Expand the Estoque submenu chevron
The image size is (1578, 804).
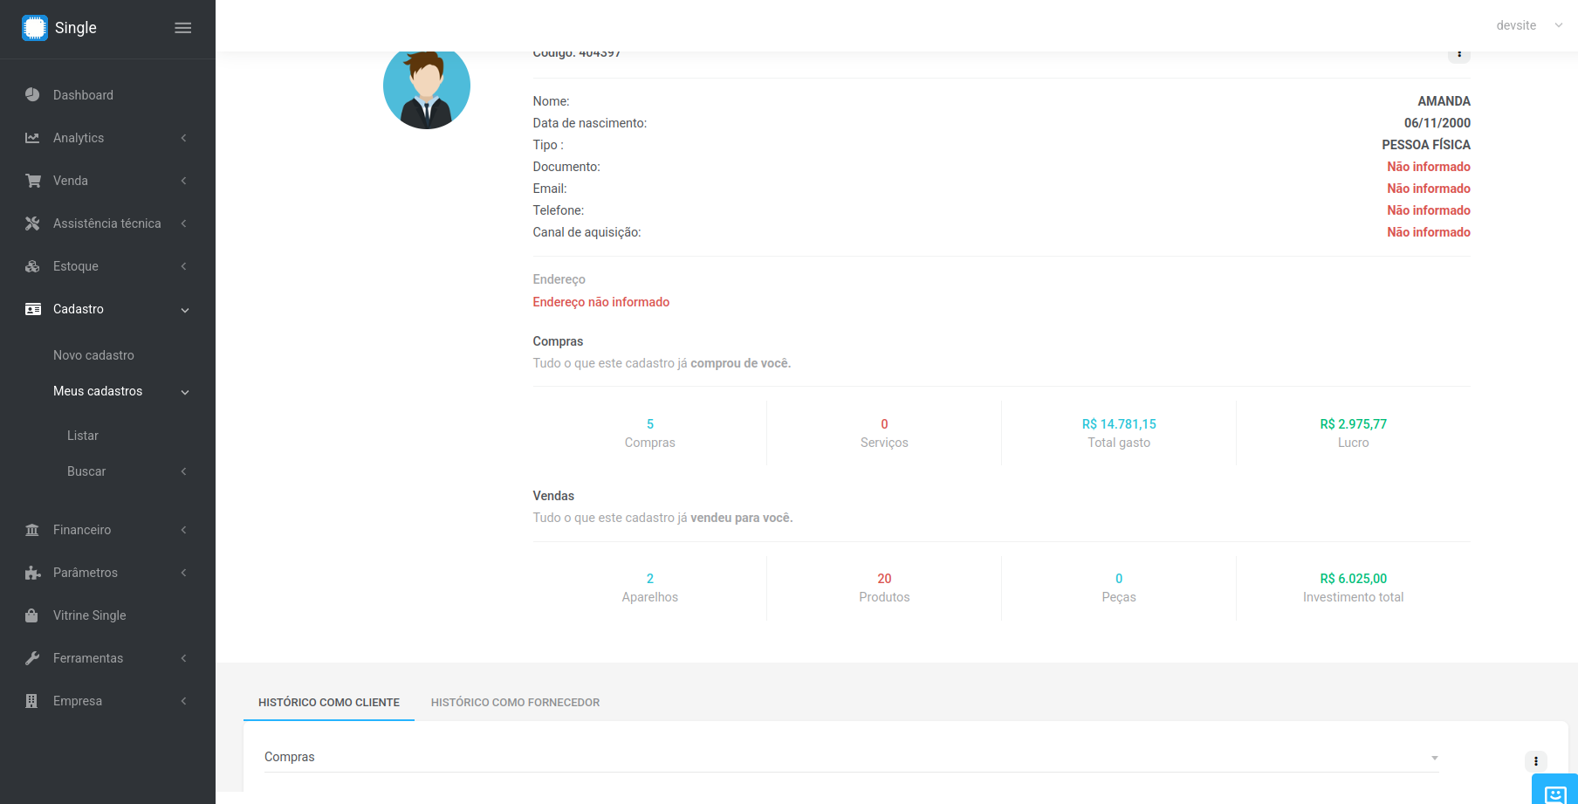click(x=184, y=266)
